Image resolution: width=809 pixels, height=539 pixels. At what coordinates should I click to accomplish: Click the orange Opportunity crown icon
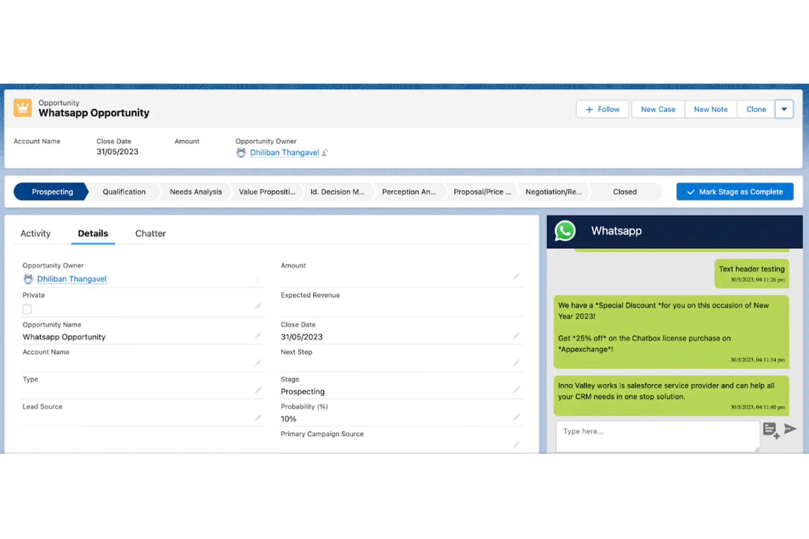(22, 108)
